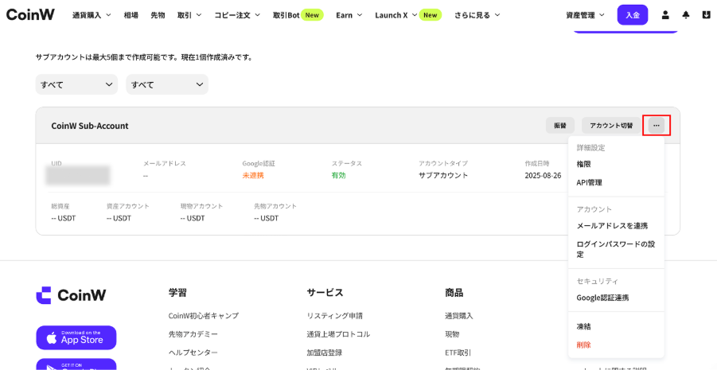Open the App Store download badge

coord(76,337)
